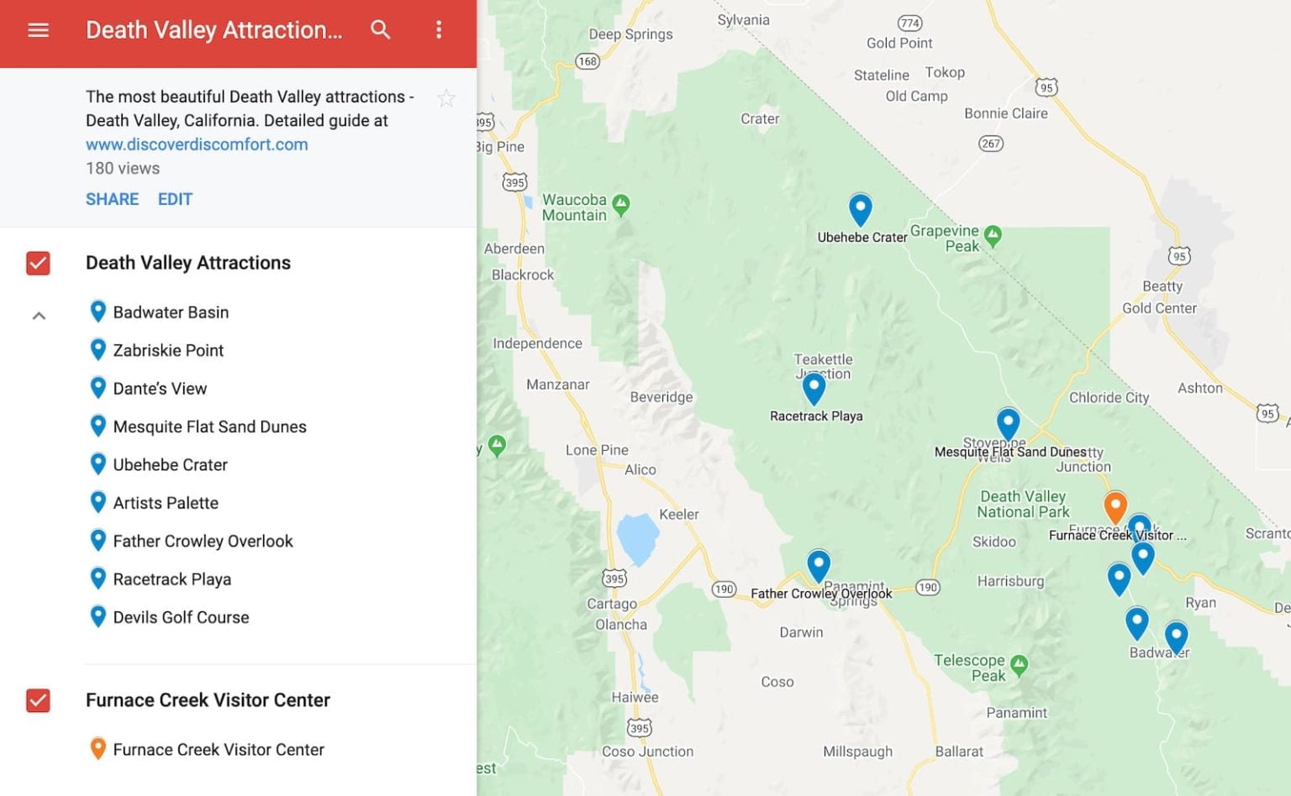Image resolution: width=1291 pixels, height=796 pixels.
Task: Click the EDIT option
Action: [174, 199]
